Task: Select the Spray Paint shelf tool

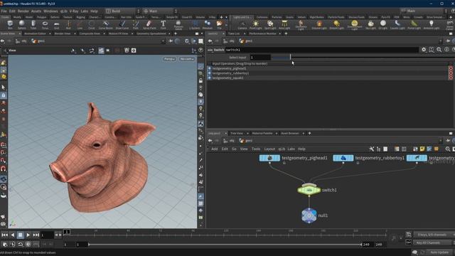Action: pyautogui.click(x=149, y=25)
